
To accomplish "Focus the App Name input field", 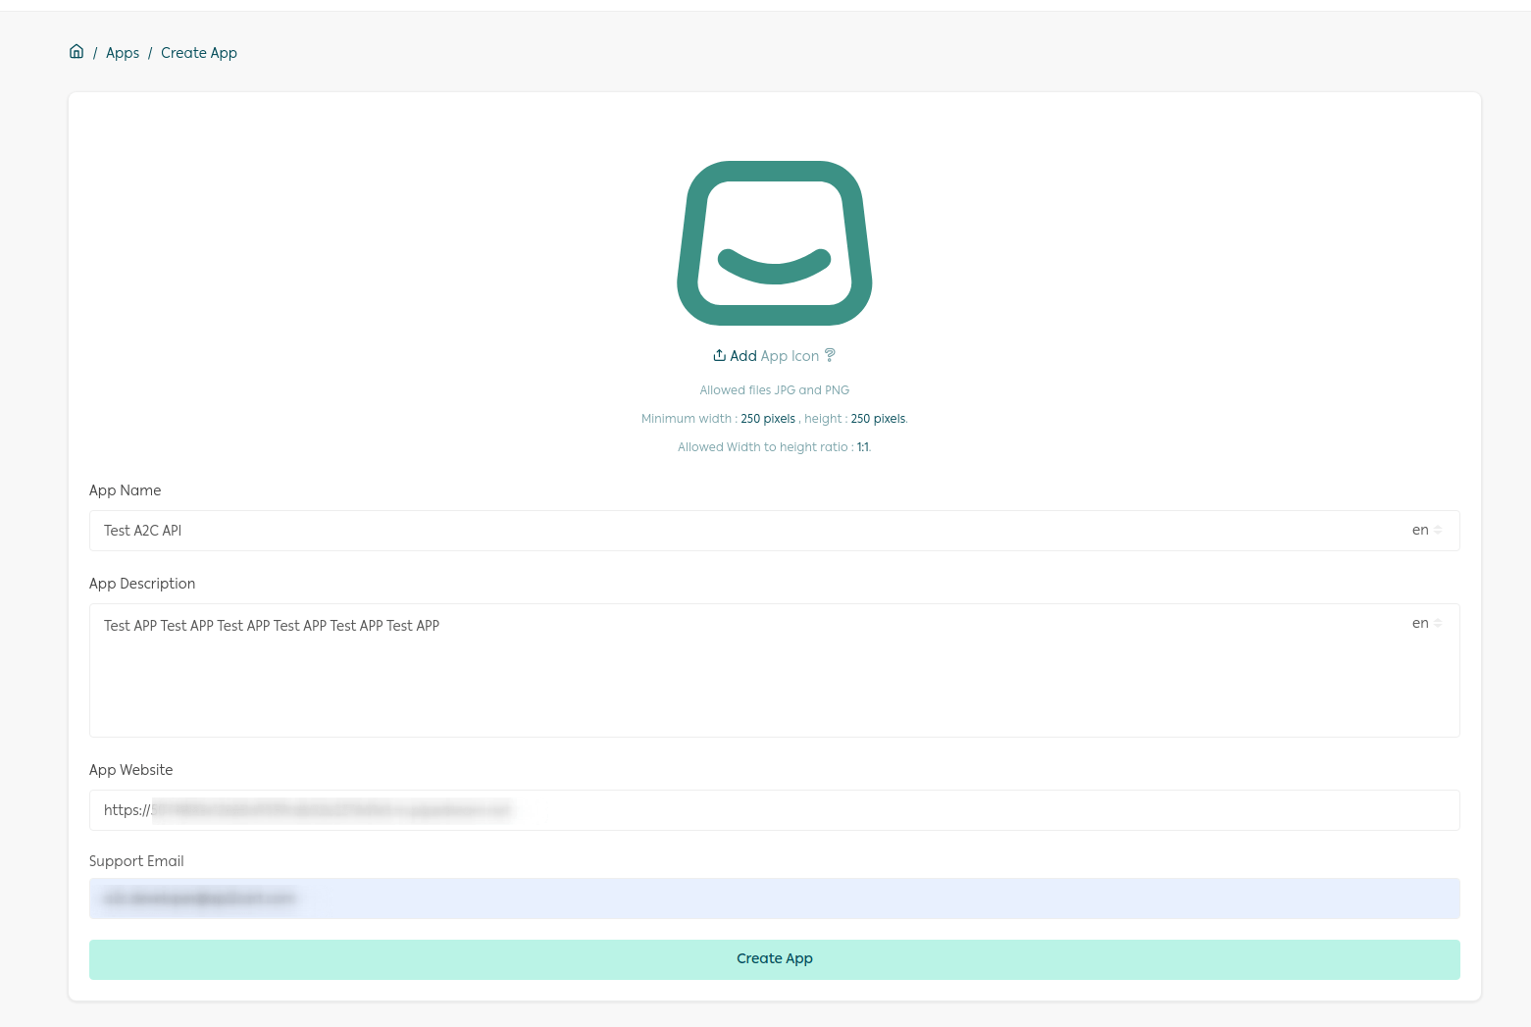I will click(745, 531).
